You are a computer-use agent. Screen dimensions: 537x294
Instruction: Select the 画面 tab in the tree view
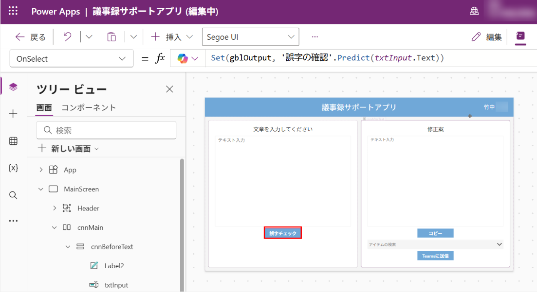tap(45, 107)
